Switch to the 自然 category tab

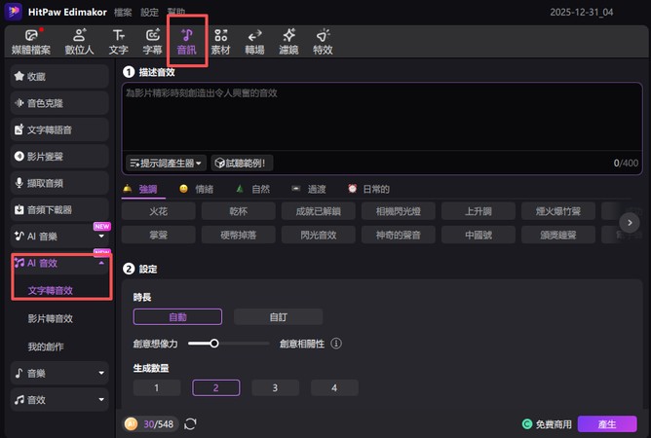tap(252, 189)
